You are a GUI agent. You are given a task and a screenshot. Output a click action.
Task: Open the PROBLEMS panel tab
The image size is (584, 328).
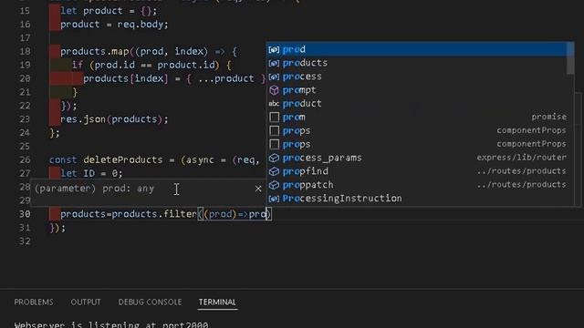click(x=34, y=302)
